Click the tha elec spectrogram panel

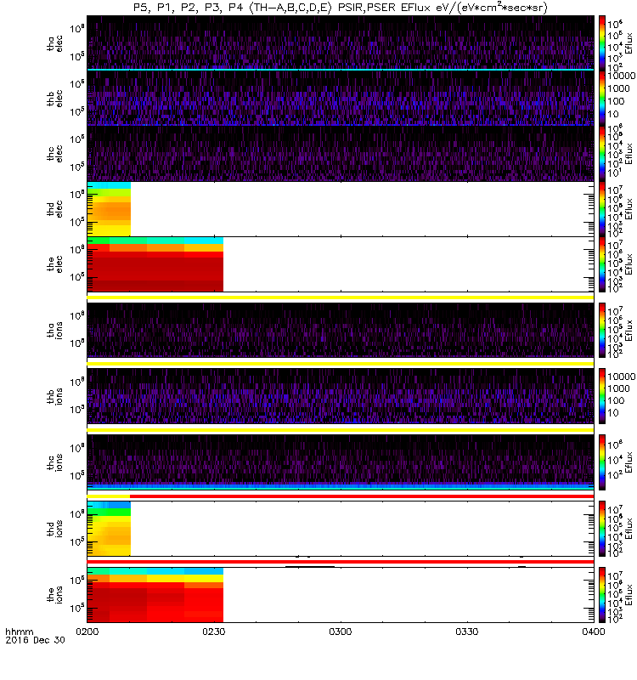coord(341,43)
